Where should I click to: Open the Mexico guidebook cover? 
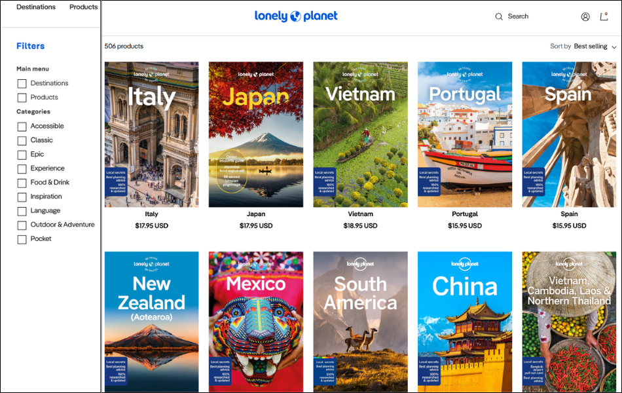tap(256, 322)
